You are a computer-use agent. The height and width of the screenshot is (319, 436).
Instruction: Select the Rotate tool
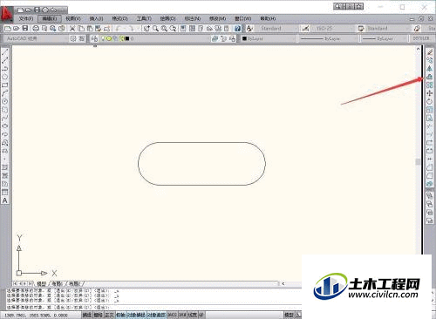[x=430, y=101]
